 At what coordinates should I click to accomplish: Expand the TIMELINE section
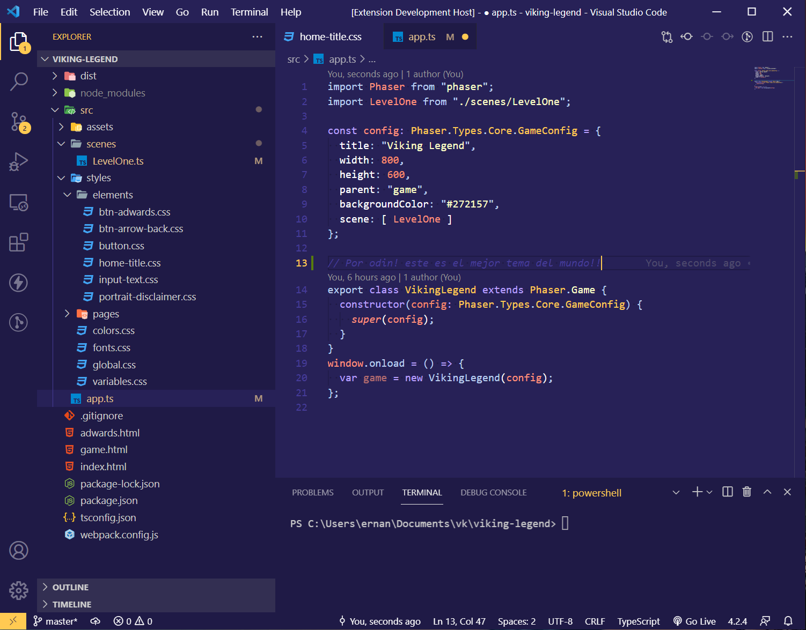pos(156,604)
